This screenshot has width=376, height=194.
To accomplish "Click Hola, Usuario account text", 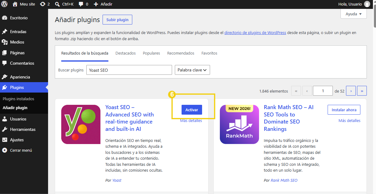I will point(350,4).
